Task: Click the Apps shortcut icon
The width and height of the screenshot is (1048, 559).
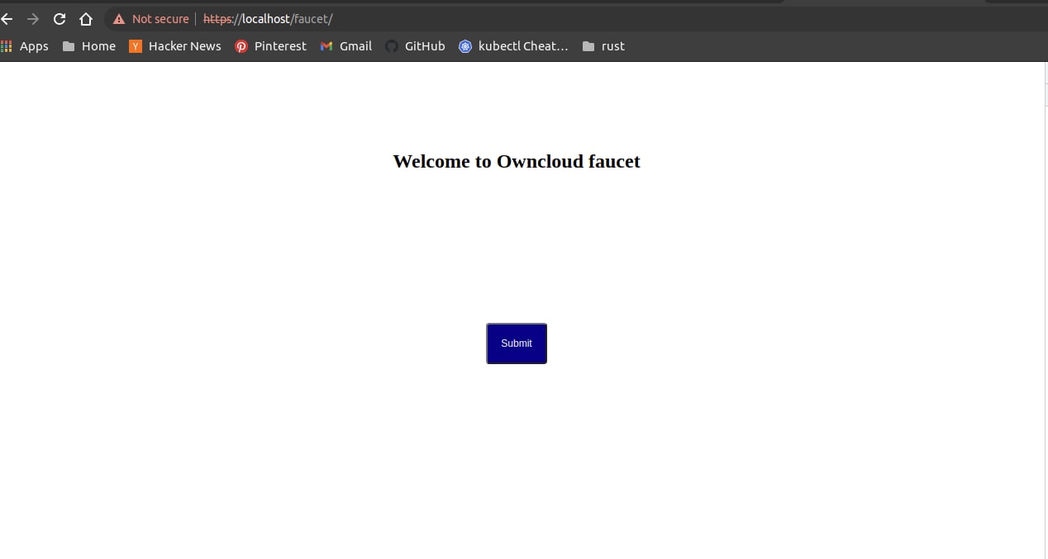Action: (7, 46)
